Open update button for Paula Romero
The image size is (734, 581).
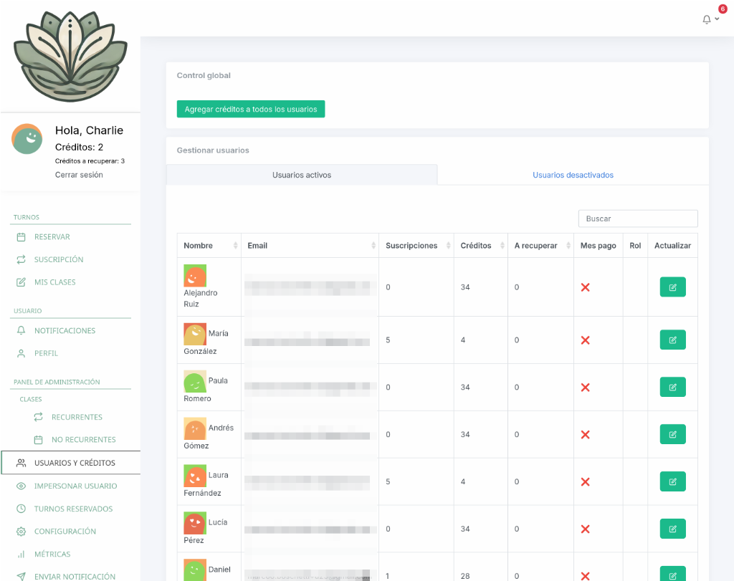click(x=672, y=388)
